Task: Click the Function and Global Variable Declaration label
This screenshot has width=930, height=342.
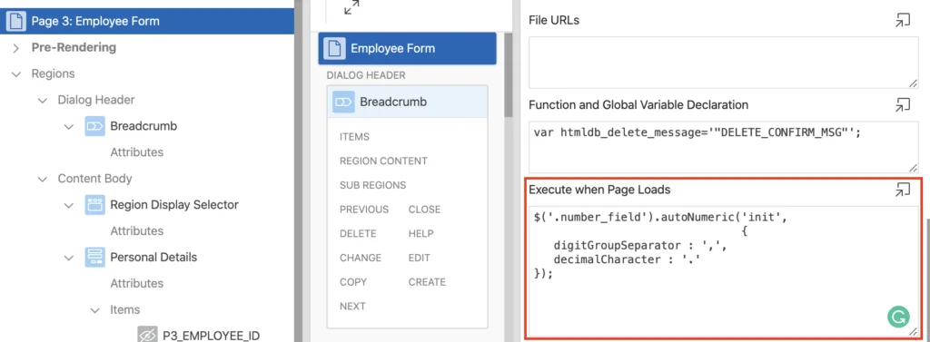Action: [x=638, y=105]
